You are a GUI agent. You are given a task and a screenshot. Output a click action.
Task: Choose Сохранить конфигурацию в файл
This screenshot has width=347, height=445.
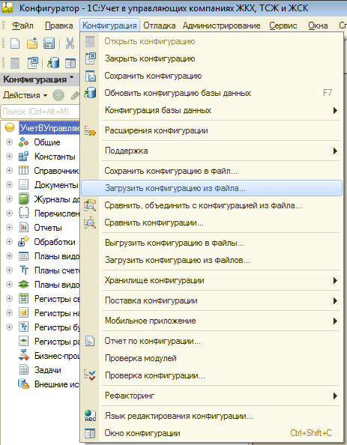[x=211, y=171]
